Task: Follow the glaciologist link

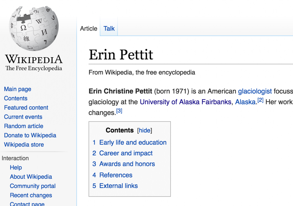Action: pos(255,91)
